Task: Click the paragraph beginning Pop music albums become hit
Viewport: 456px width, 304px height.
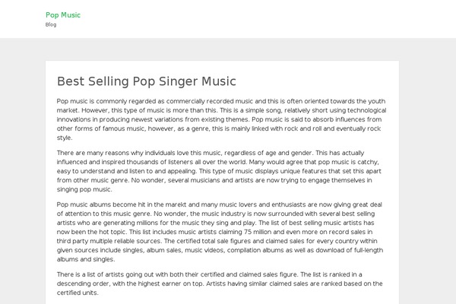Action: tap(220, 232)
